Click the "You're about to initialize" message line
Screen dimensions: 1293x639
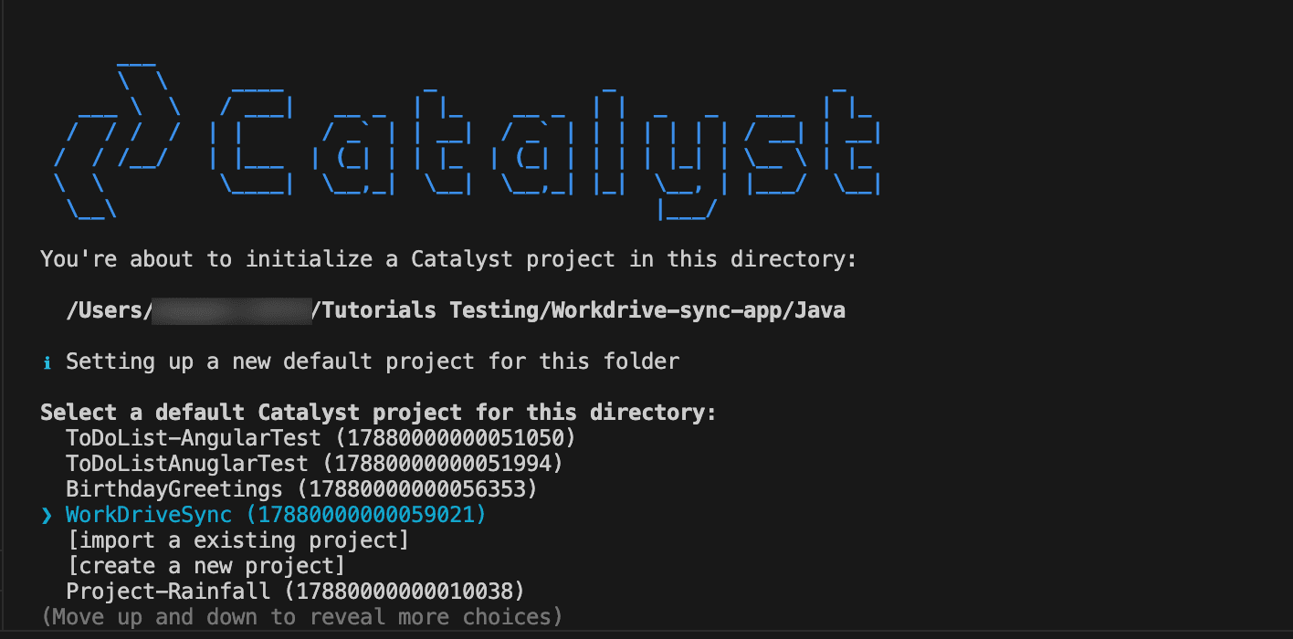pyautogui.click(x=448, y=259)
